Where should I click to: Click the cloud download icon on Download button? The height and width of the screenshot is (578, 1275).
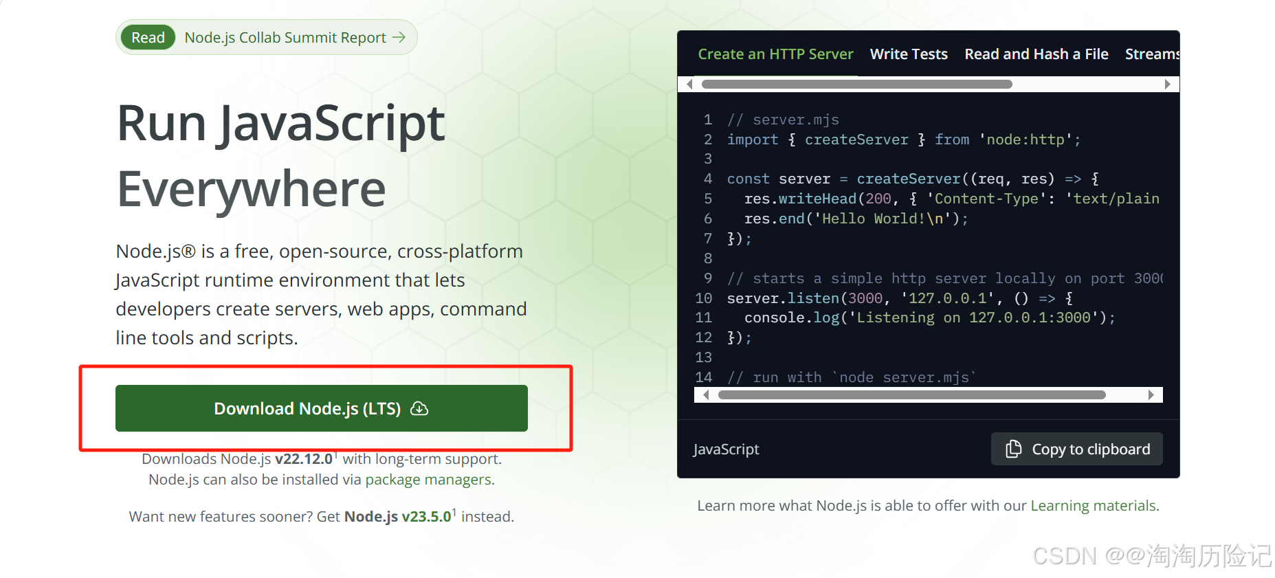419,409
